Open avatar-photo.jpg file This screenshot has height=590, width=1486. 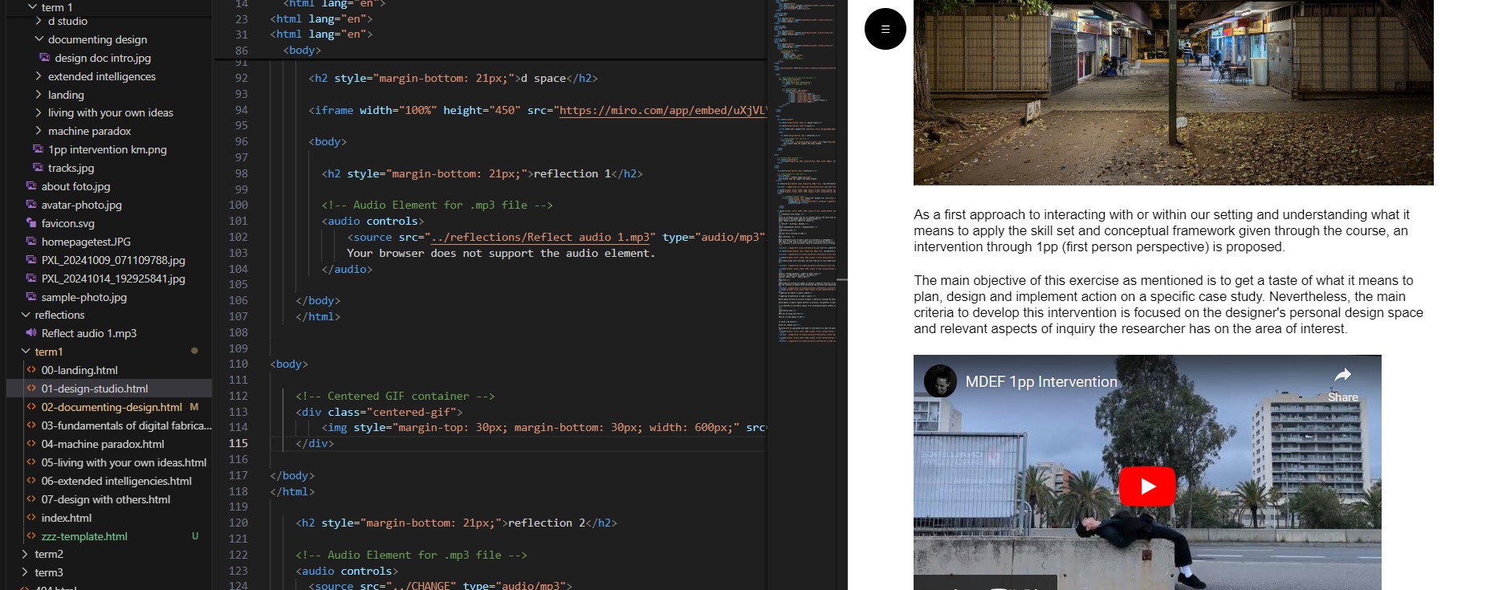pyautogui.click(x=81, y=205)
